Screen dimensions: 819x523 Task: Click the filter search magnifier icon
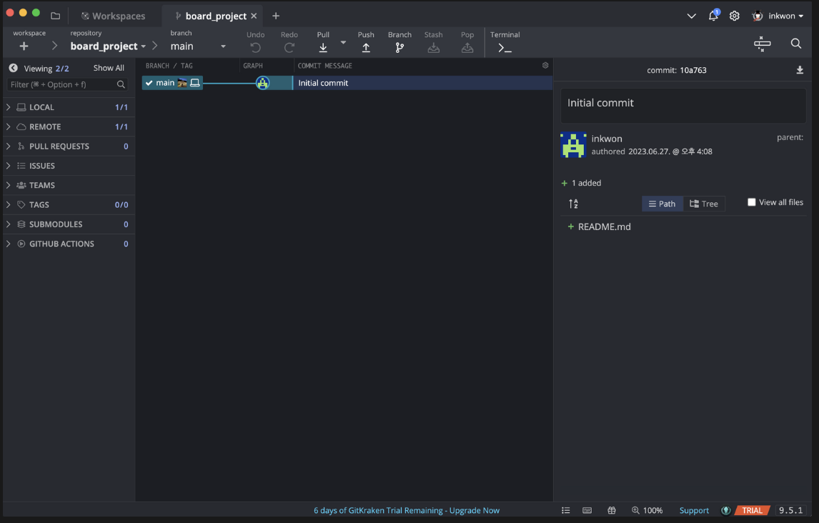121,84
